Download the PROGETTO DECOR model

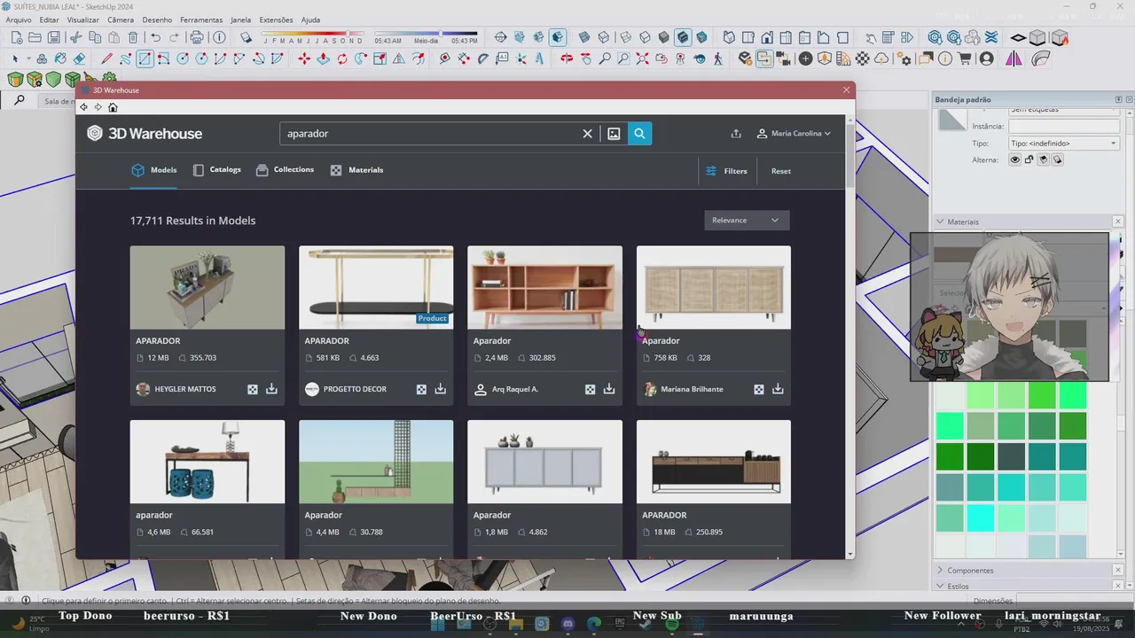tap(440, 389)
